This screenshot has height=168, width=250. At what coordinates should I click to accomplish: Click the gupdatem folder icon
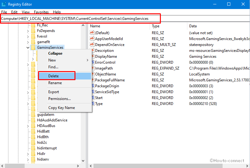pyautogui.click(x=33, y=115)
